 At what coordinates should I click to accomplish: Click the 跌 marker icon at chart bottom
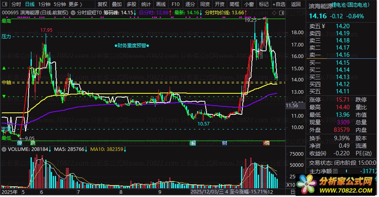click(x=33, y=143)
